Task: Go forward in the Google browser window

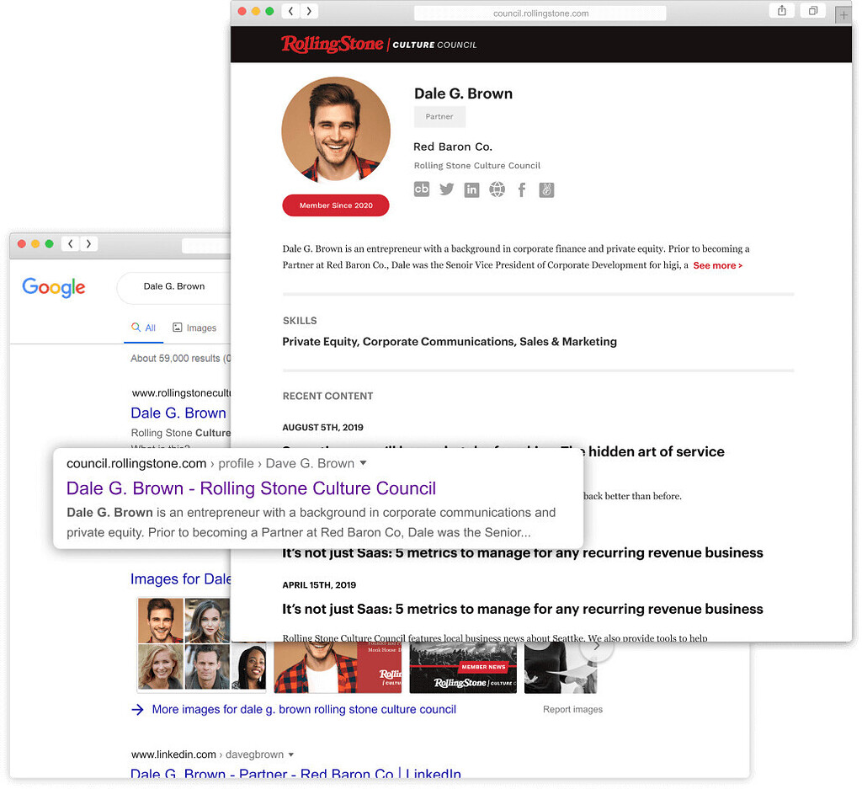Action: [x=89, y=244]
